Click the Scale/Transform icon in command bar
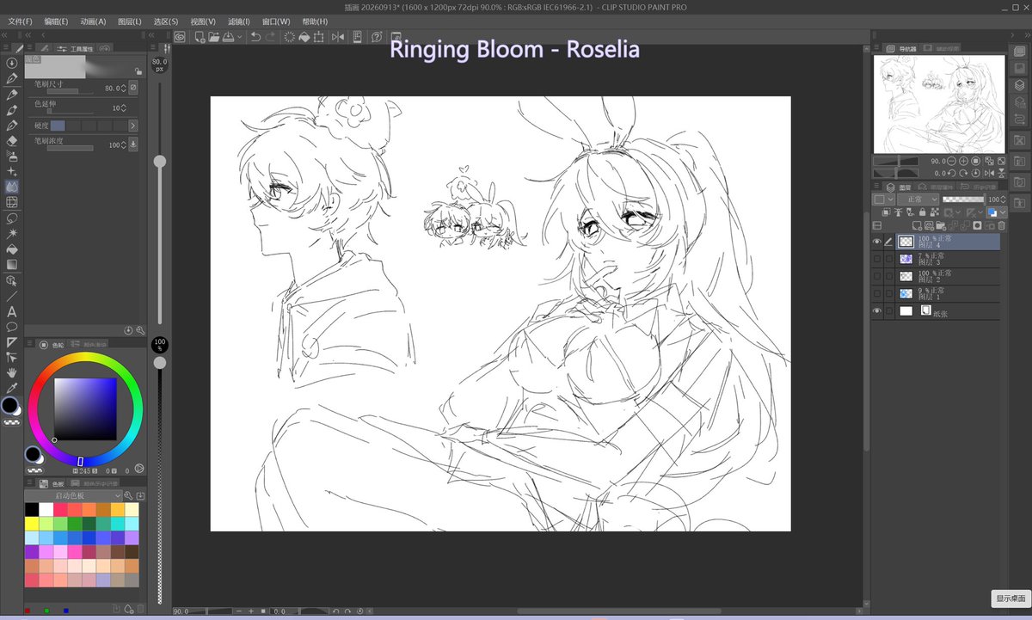The height and width of the screenshot is (620, 1032). [318, 37]
